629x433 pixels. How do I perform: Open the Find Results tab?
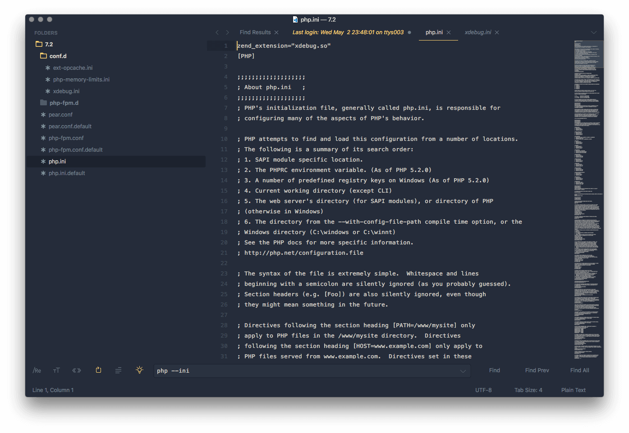pyautogui.click(x=255, y=32)
